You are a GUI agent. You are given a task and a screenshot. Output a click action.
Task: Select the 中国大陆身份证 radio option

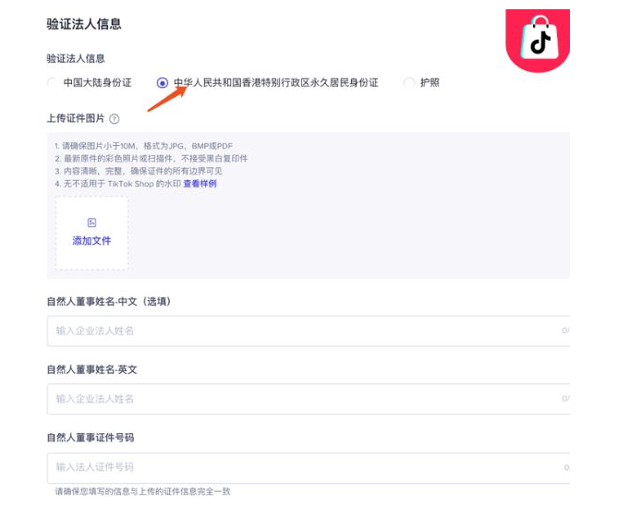click(53, 83)
